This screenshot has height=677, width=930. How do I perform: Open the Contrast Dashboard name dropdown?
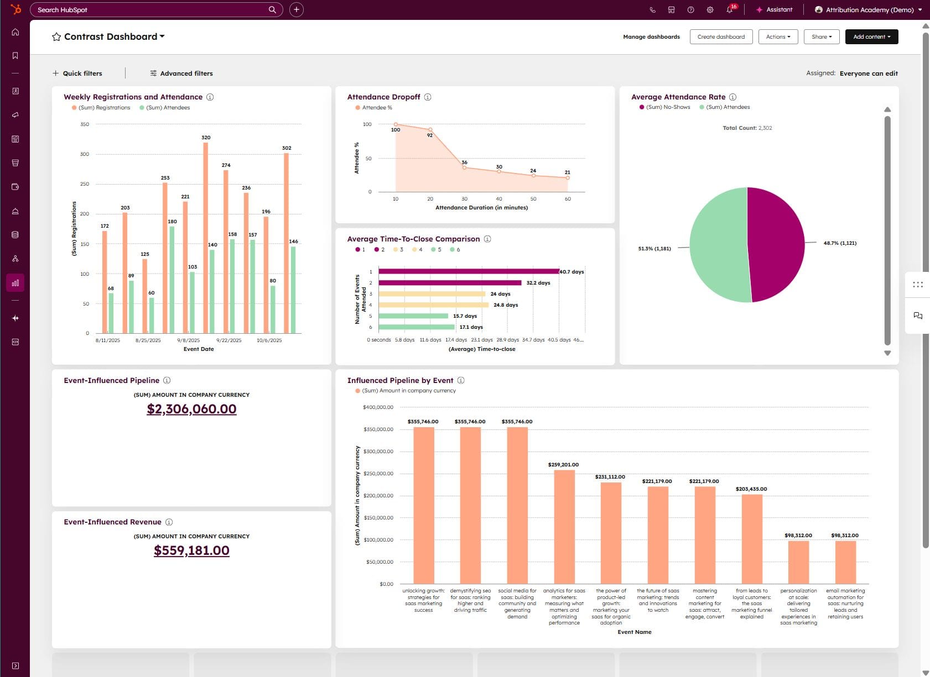point(161,36)
